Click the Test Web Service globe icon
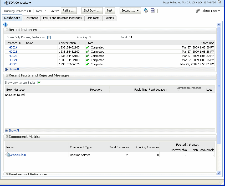Viewport: 225px width, 186px height. (x=146, y=10)
